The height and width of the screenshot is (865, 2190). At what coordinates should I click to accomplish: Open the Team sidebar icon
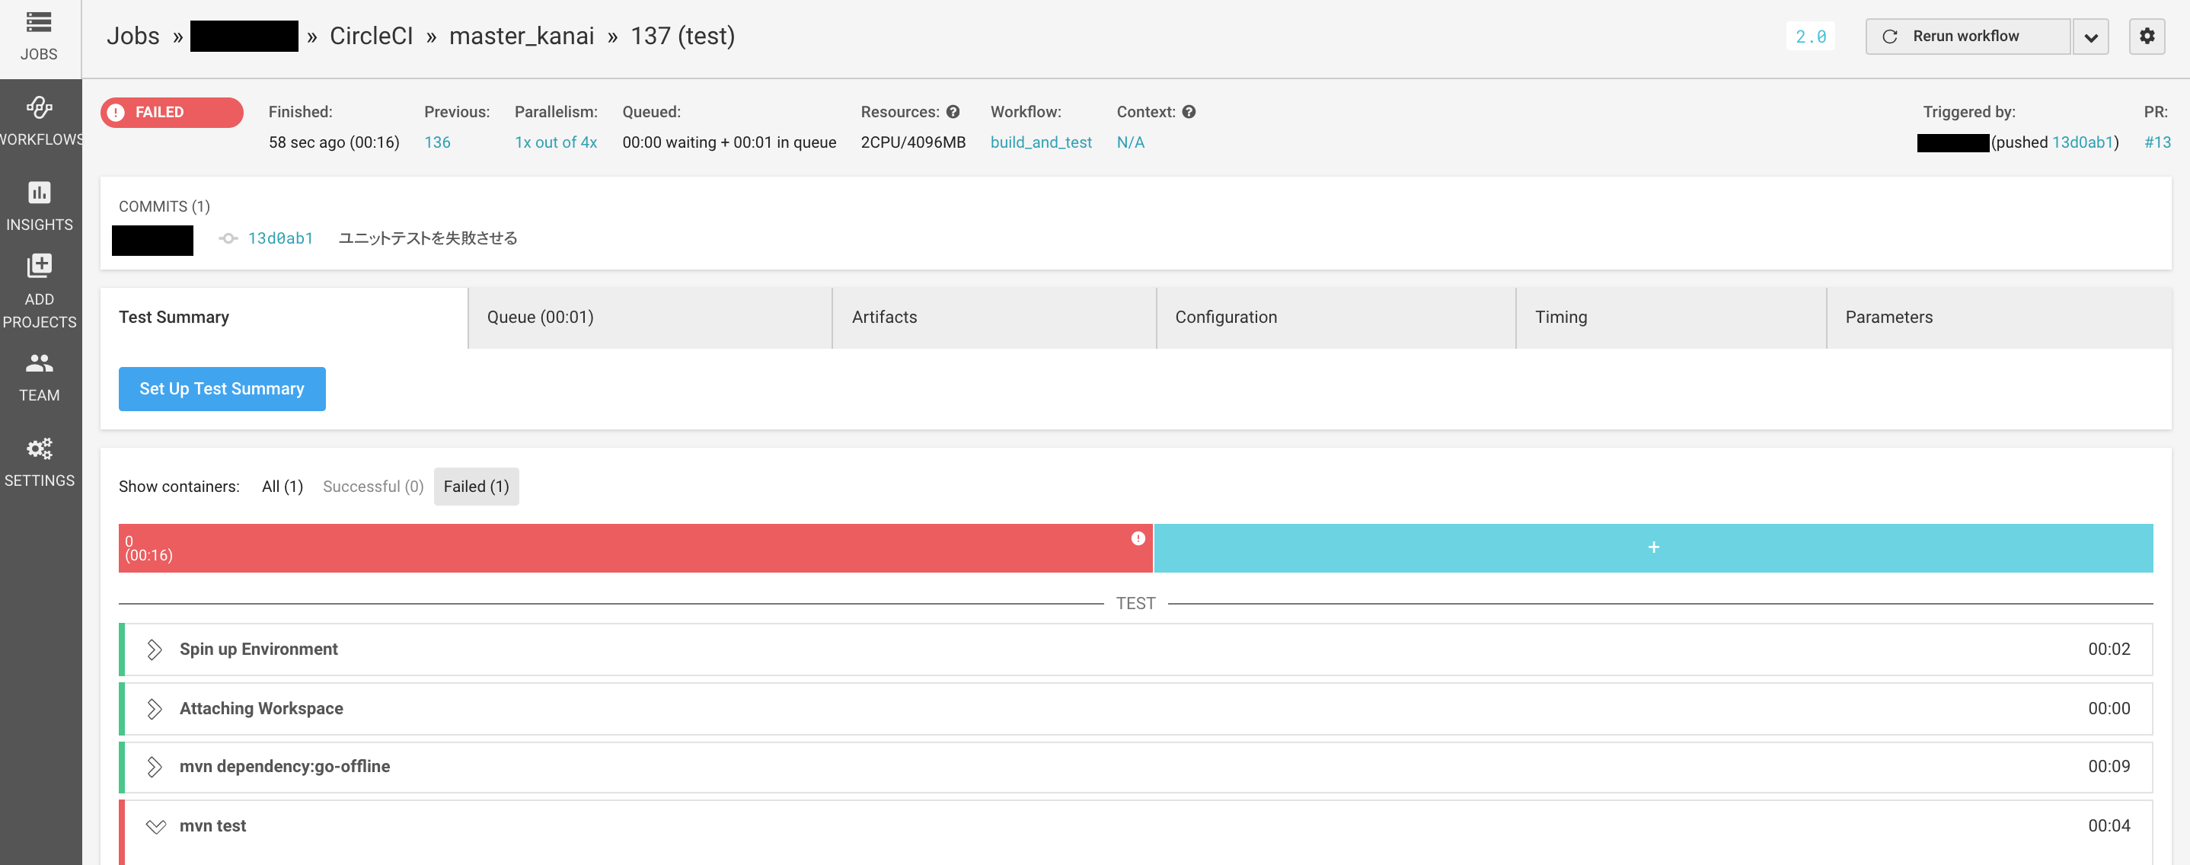(39, 375)
